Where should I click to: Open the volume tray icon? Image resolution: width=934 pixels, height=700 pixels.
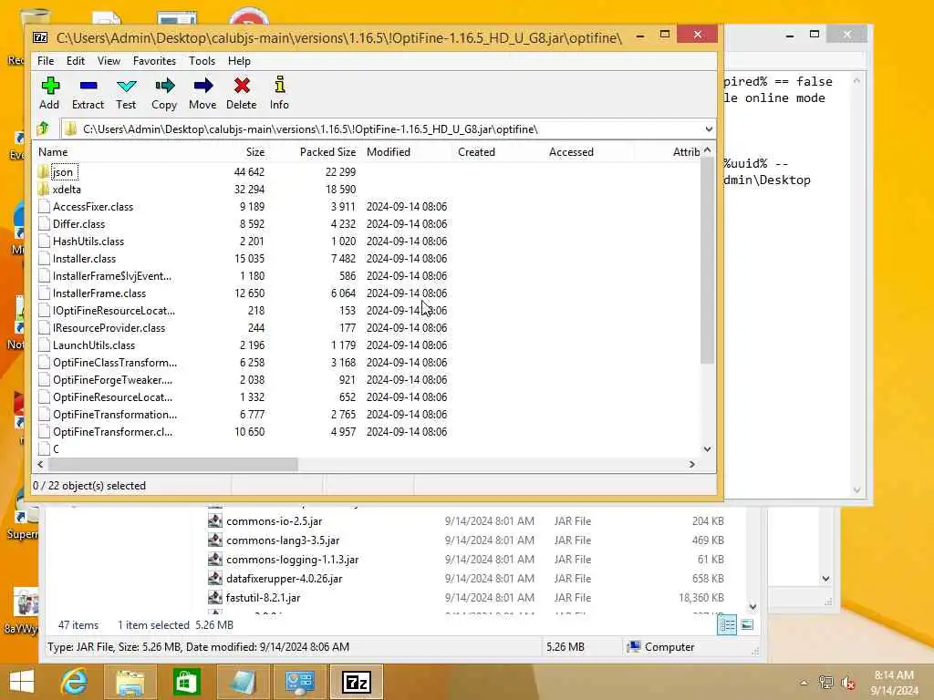pos(847,683)
